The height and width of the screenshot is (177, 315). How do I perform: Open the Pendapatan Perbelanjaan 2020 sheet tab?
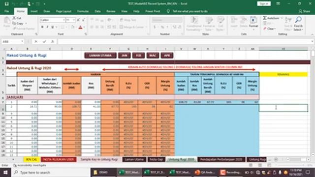(221, 159)
